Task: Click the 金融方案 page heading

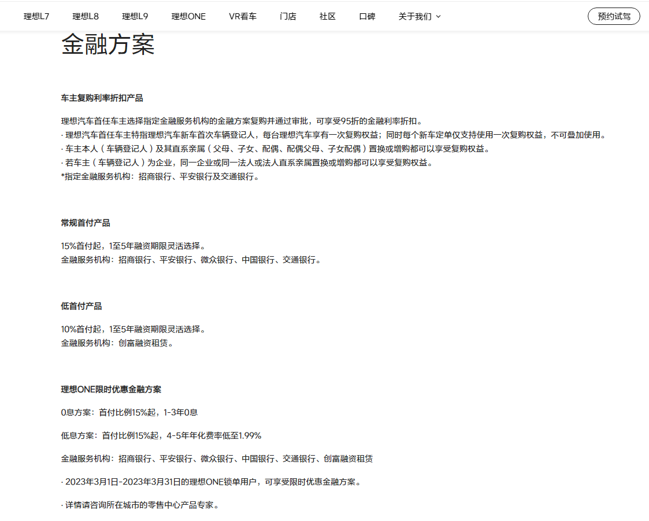Action: 107,45
